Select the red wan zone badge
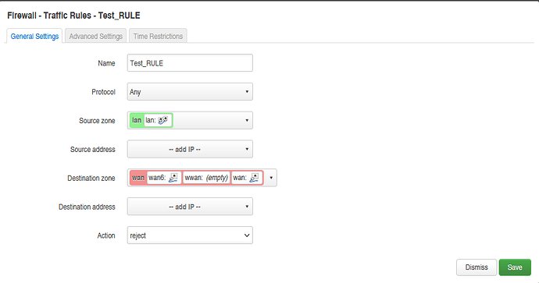 (138, 178)
